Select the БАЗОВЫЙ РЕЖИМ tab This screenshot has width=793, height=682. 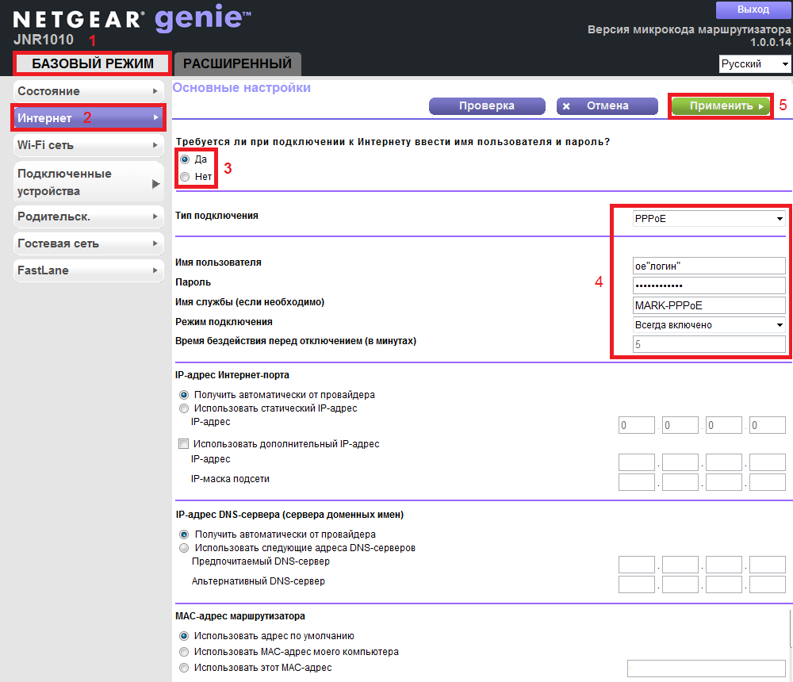[x=92, y=63]
